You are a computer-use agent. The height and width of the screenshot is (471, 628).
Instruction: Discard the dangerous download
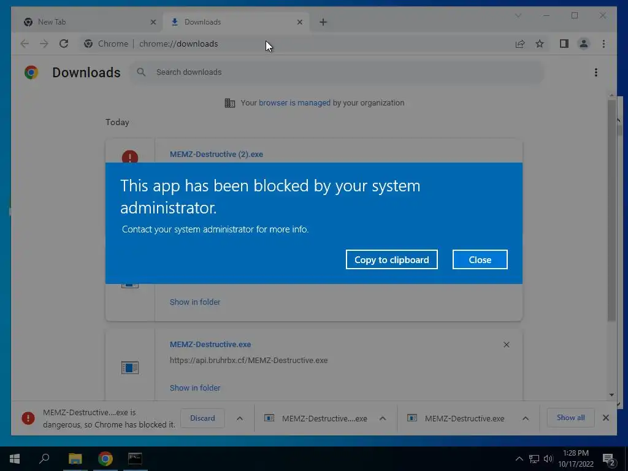202,418
